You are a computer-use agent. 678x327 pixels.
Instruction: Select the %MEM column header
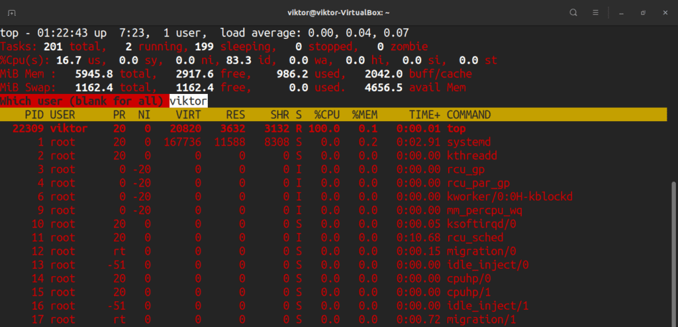(365, 115)
